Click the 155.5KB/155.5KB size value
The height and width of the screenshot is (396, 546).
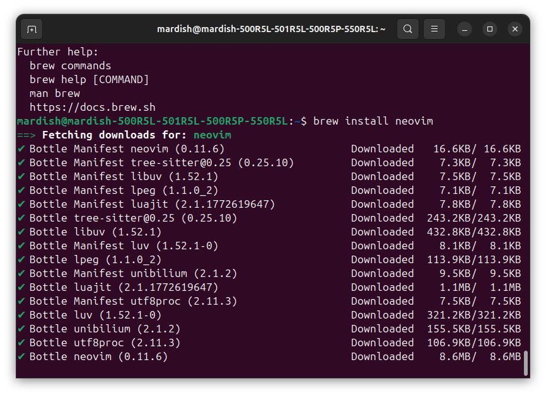coord(474,329)
